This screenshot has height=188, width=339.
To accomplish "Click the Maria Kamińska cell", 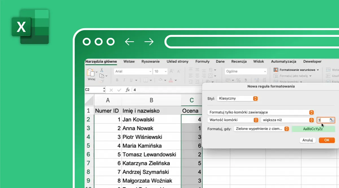I will tap(151, 146).
